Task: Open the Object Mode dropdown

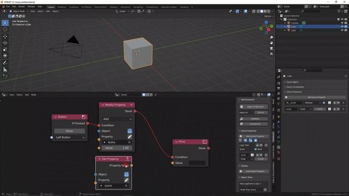Action: click(x=19, y=11)
